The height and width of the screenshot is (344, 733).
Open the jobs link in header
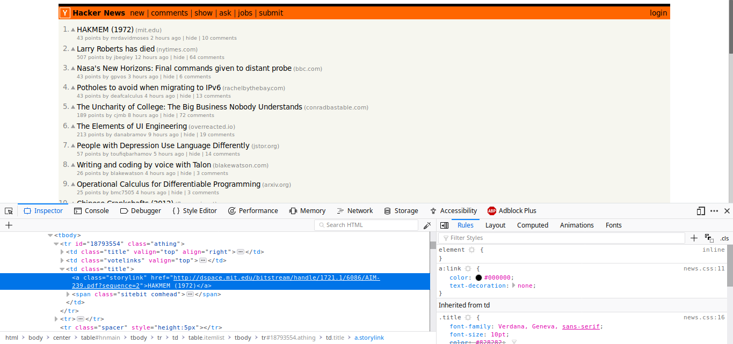(245, 13)
